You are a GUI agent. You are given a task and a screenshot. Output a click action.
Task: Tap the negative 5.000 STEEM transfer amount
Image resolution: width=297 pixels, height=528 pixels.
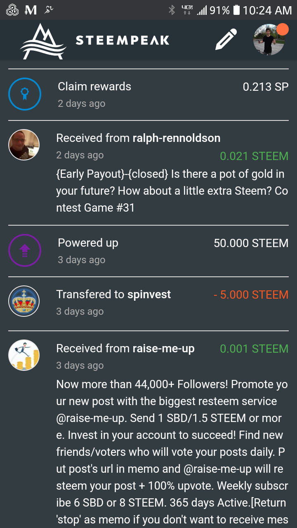pos(251,295)
